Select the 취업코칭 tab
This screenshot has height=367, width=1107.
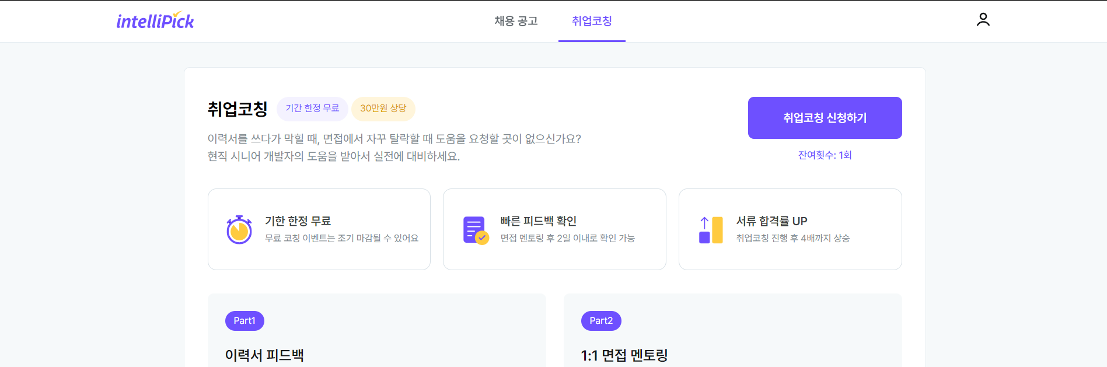pos(592,21)
